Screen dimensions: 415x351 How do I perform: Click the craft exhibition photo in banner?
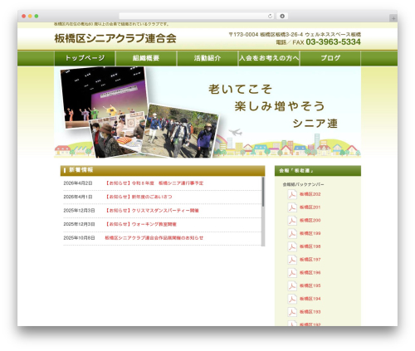(x=118, y=135)
